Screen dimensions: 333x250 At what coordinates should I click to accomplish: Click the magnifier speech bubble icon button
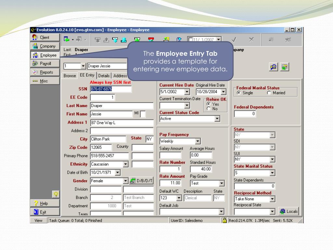tap(273, 67)
